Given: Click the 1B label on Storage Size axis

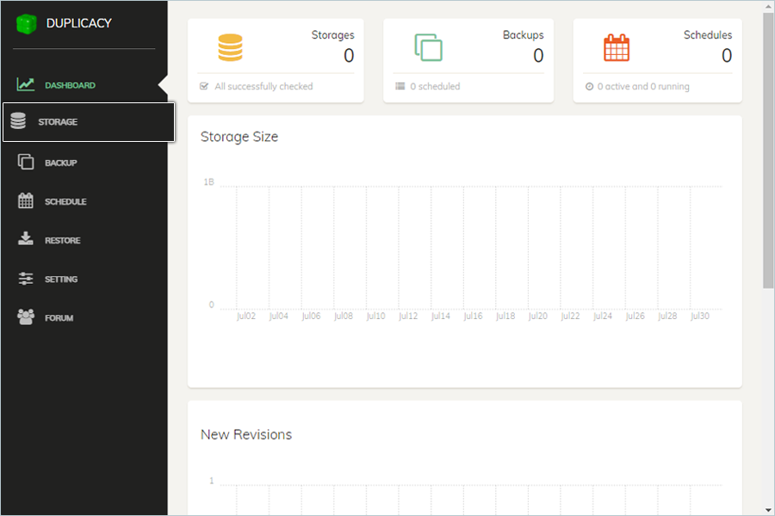Looking at the screenshot, I should pyautogui.click(x=208, y=182).
